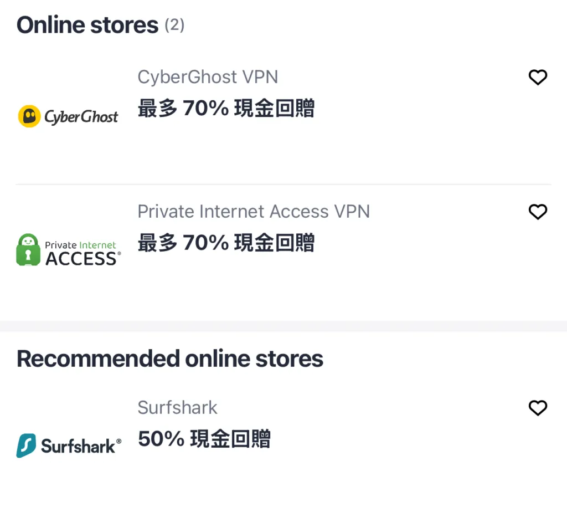Click the store count '(2)' label
Image resolution: width=567 pixels, height=507 pixels.
[174, 25]
